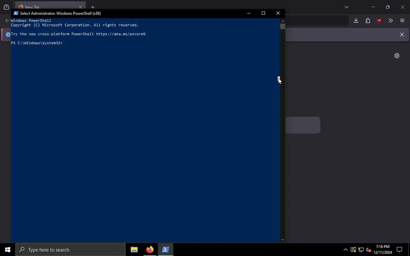This screenshot has width=410, height=256.
Task: Switch to Firefox from the taskbar
Action: tap(150, 250)
